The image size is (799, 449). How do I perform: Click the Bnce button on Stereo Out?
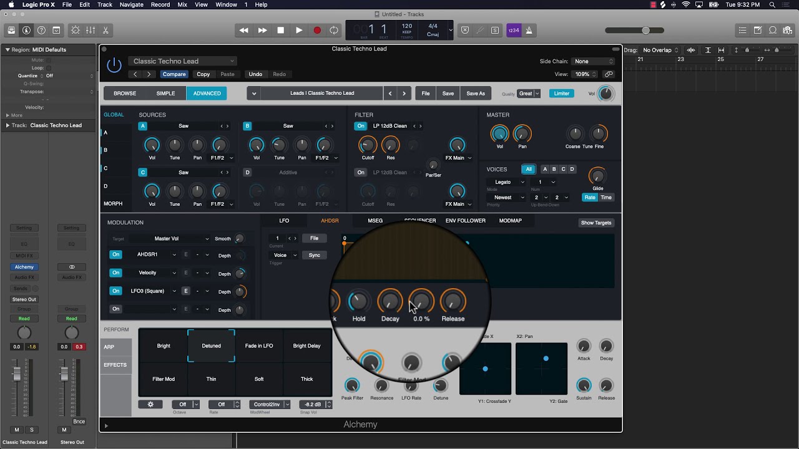[x=79, y=422]
